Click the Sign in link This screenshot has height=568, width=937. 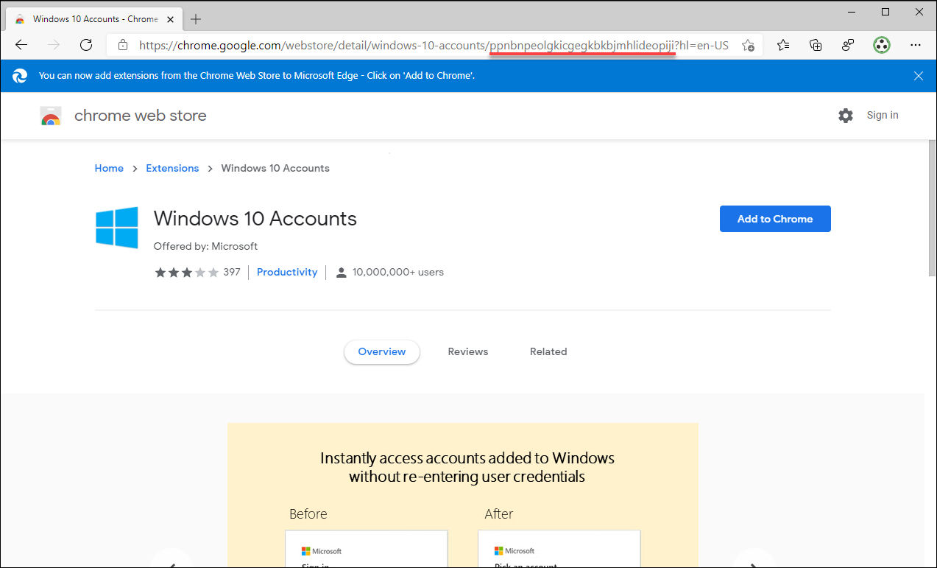point(883,115)
